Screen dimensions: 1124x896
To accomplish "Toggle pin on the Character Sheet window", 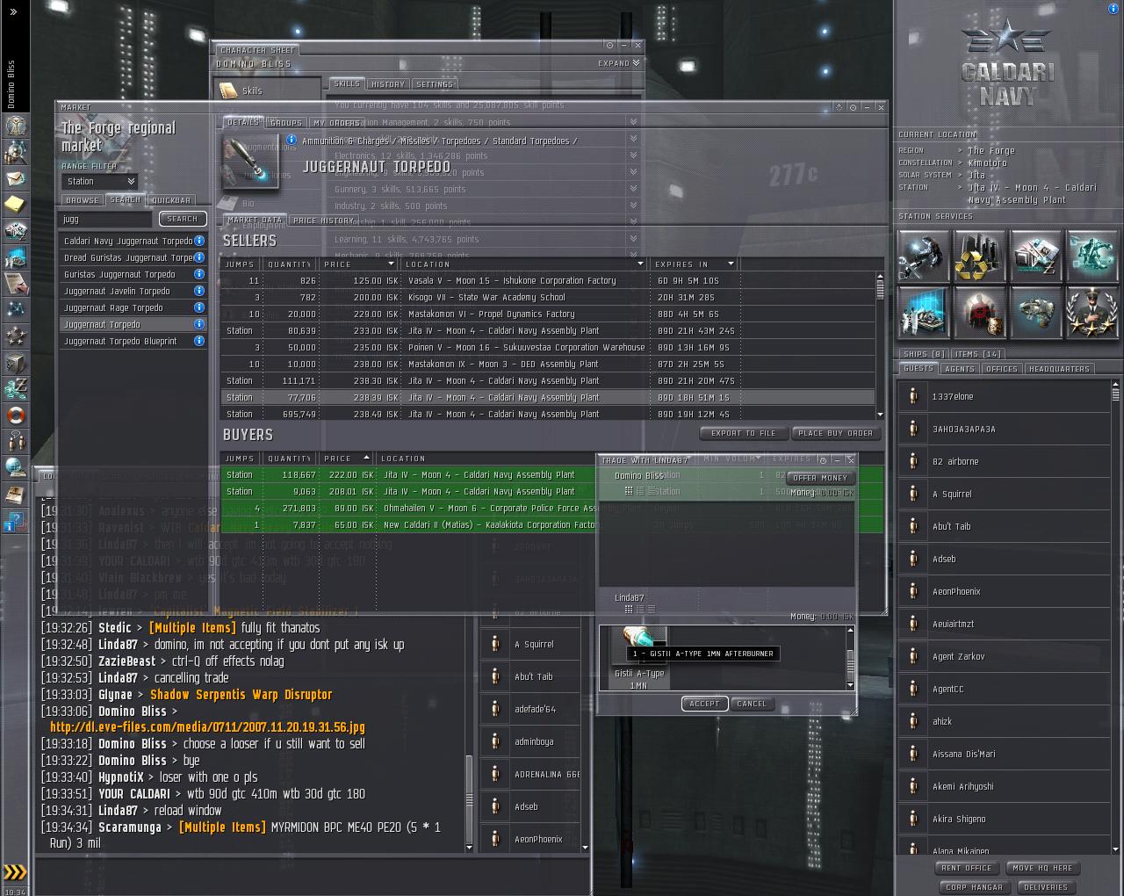I will pos(609,45).
